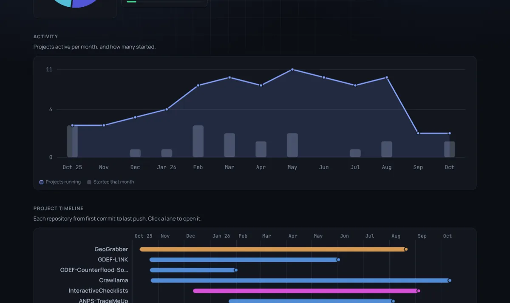
Task: Click the 11 y-axis value
Action: (49, 69)
